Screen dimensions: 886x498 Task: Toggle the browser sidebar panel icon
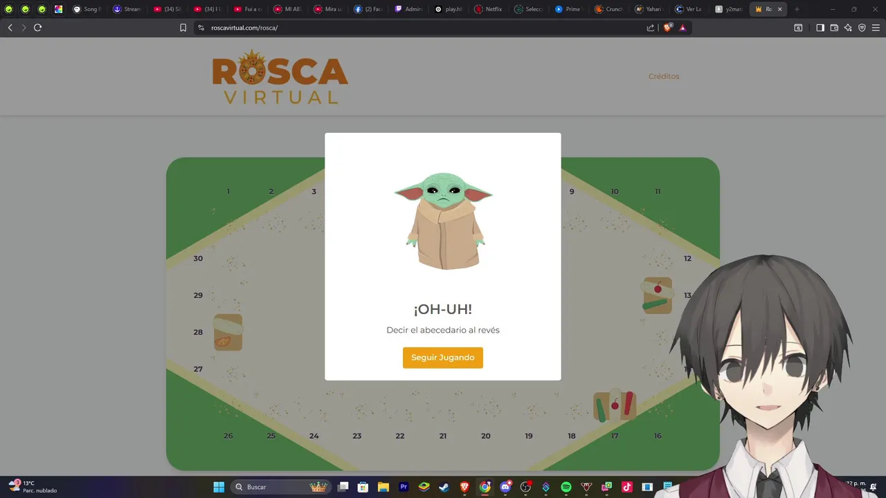[820, 28]
